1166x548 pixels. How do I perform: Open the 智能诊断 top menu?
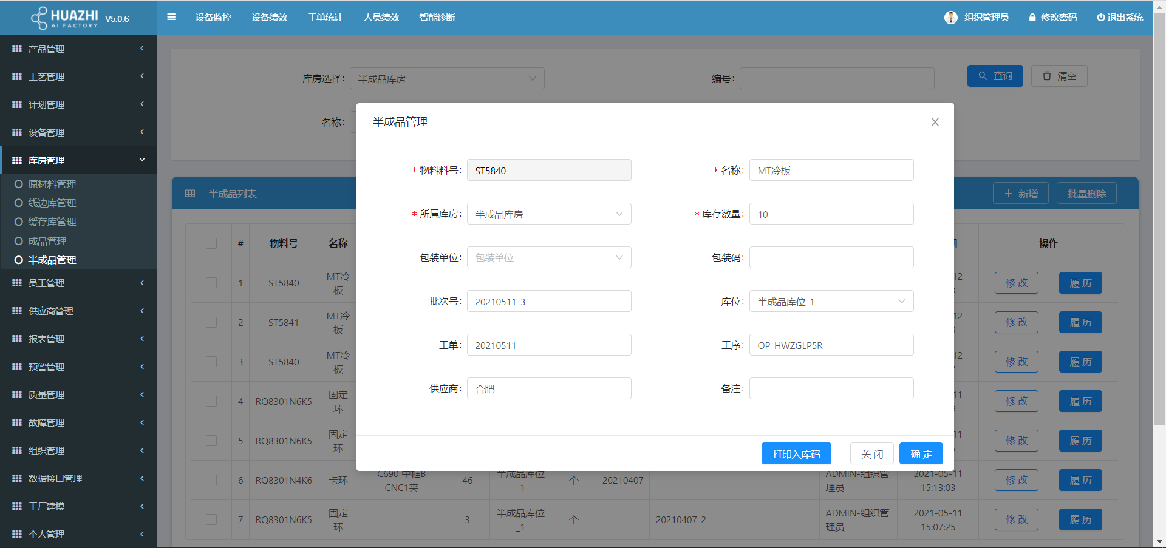pos(437,17)
